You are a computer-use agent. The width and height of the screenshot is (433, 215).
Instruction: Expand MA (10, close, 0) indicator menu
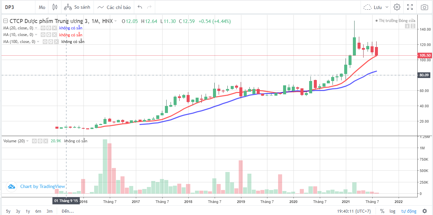[x=36, y=35]
